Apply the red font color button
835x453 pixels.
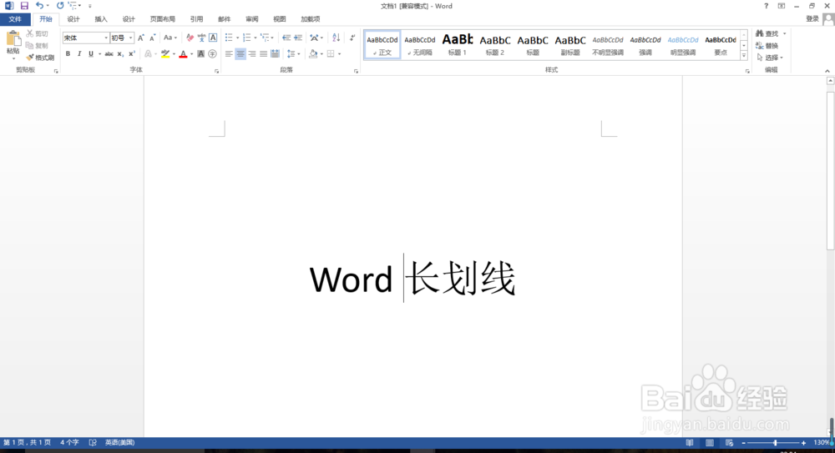183,53
